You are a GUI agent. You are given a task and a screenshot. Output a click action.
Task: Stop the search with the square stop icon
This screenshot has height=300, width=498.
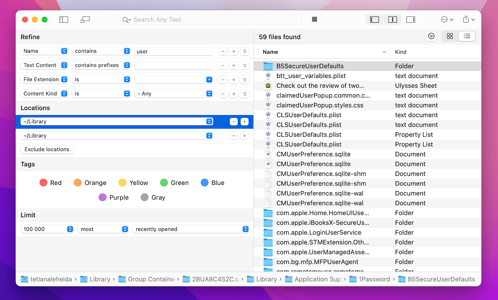tap(314, 19)
